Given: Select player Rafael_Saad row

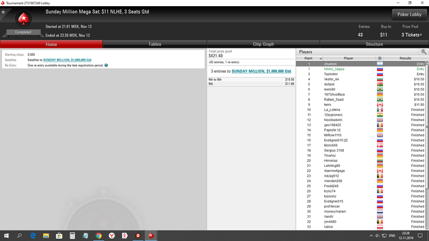Looking at the screenshot, I should (x=361, y=100).
